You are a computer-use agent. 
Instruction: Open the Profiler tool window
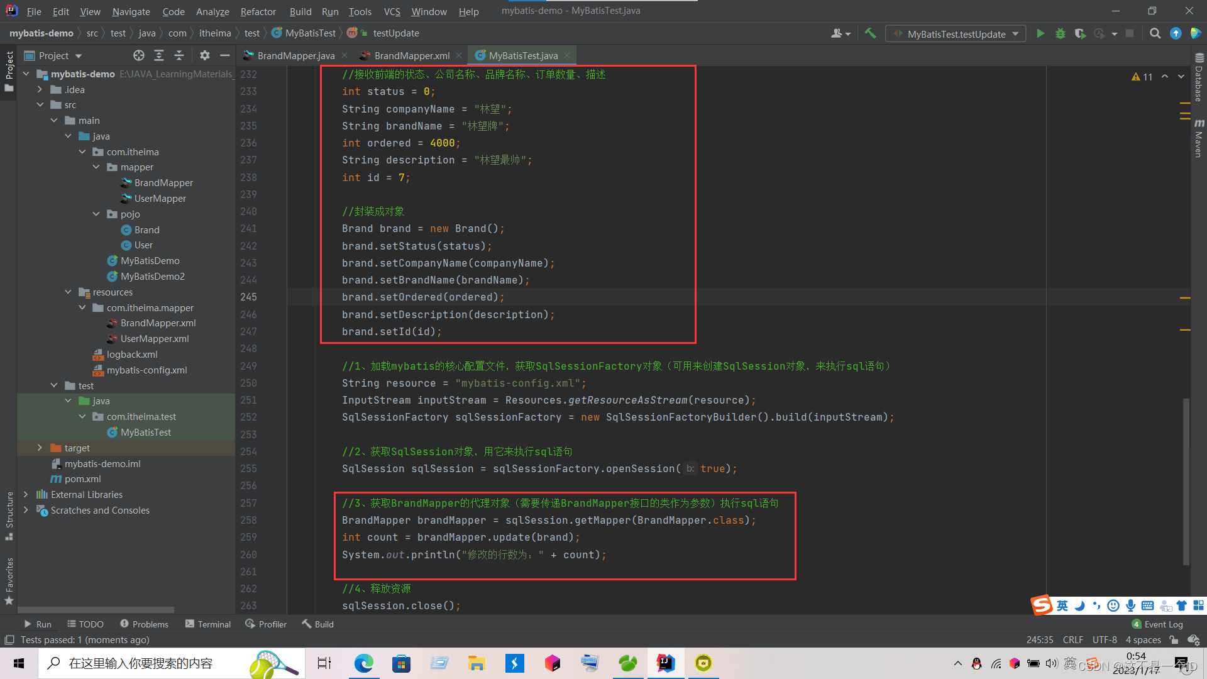(x=267, y=624)
